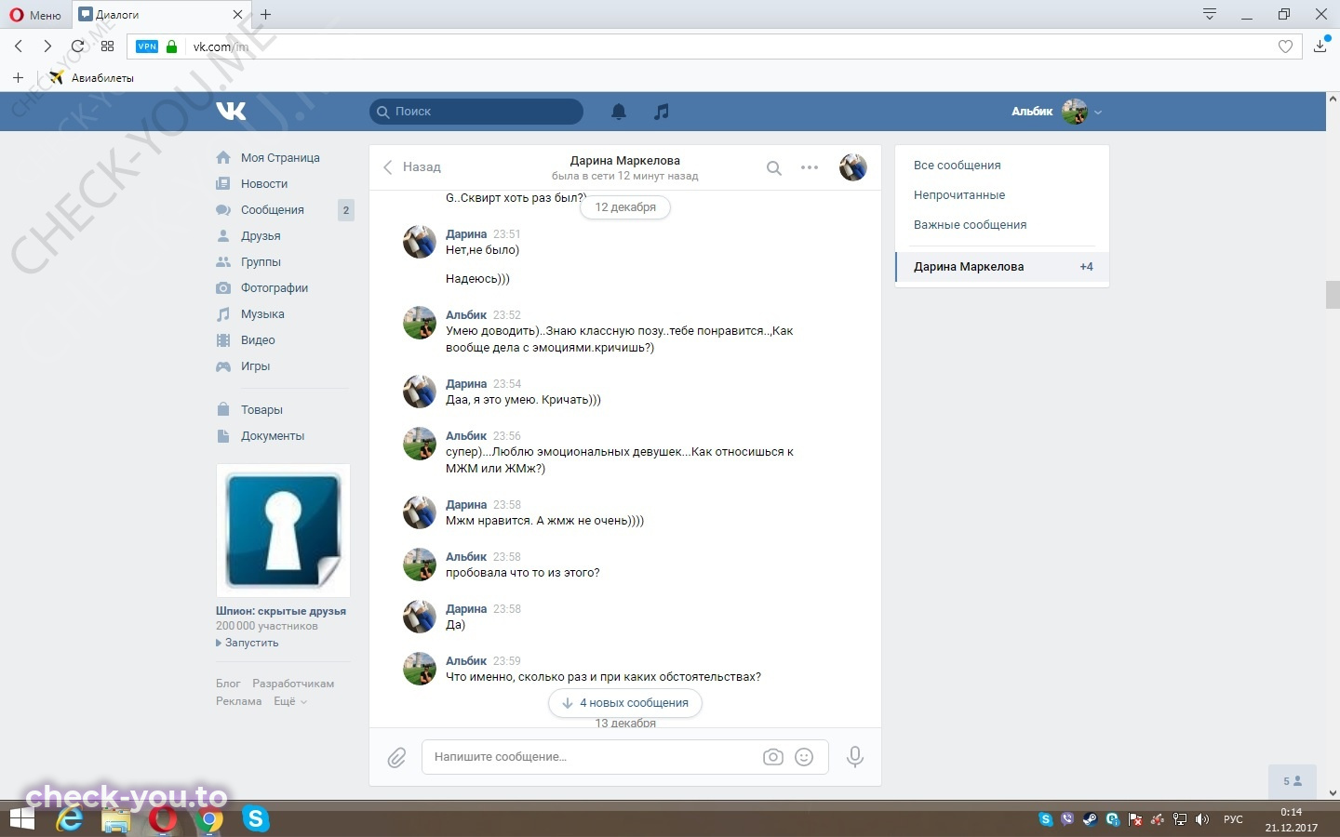The height and width of the screenshot is (837, 1340).
Task: Click Windows Start button
Action: (x=22, y=819)
